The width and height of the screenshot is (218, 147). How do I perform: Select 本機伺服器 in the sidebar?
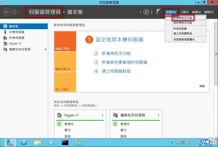pyautogui.click(x=24, y=32)
